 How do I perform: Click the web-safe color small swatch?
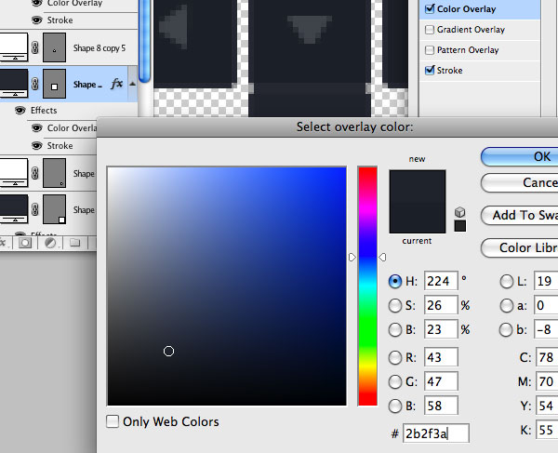tap(459, 226)
